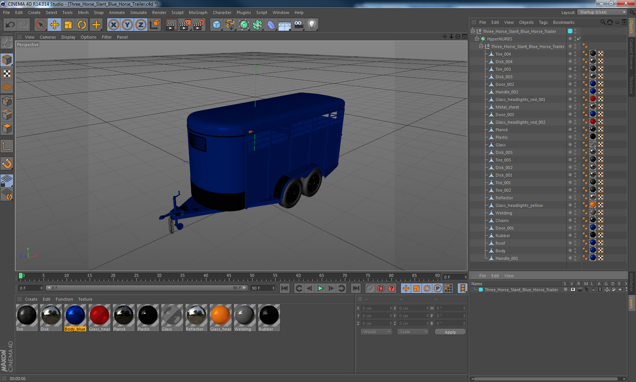Image resolution: width=636 pixels, height=382 pixels.
Task: Play the animation forward
Action: tap(320, 288)
